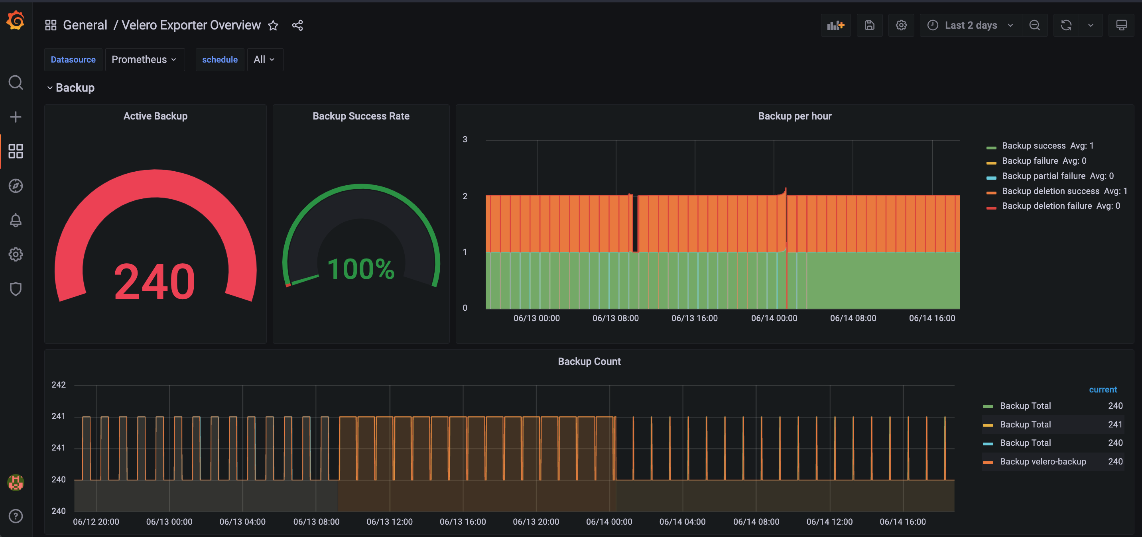
Task: Click Backup deletion success legend color swatch
Action: 991,192
